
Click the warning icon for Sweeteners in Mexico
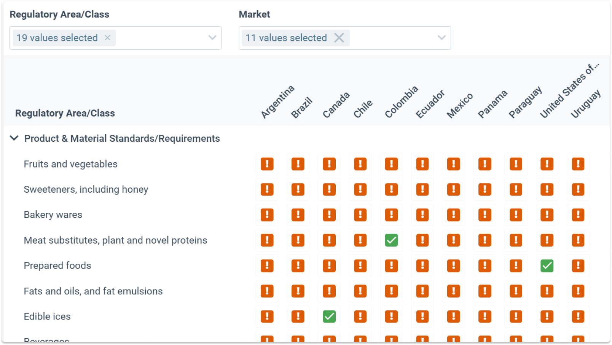point(453,189)
